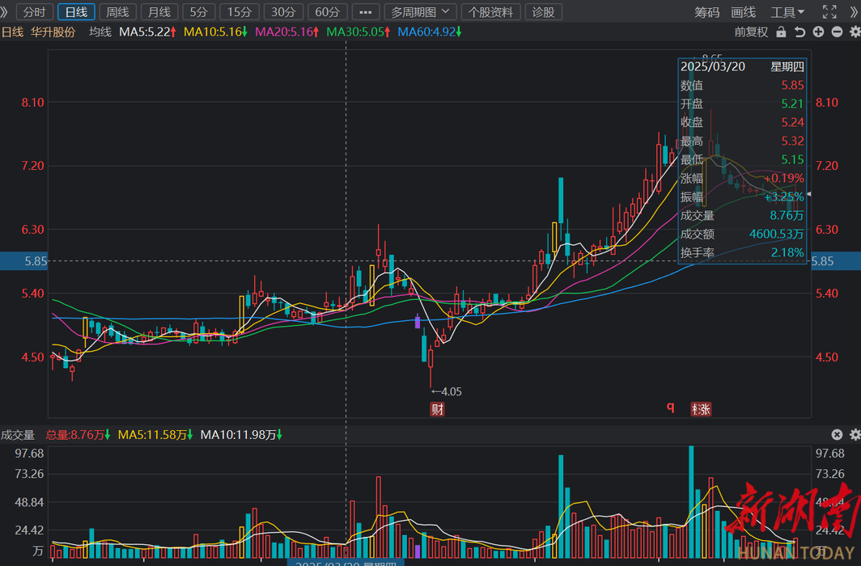This screenshot has height=566, width=861.
Task: Open the 筹码 chip distribution panel
Action: (706, 12)
